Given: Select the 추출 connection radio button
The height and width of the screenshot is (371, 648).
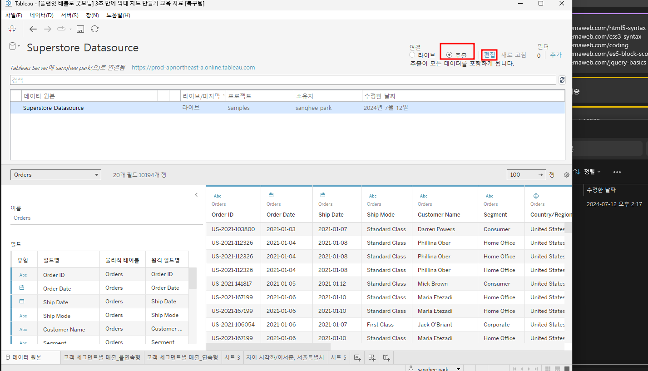Looking at the screenshot, I should (x=450, y=55).
